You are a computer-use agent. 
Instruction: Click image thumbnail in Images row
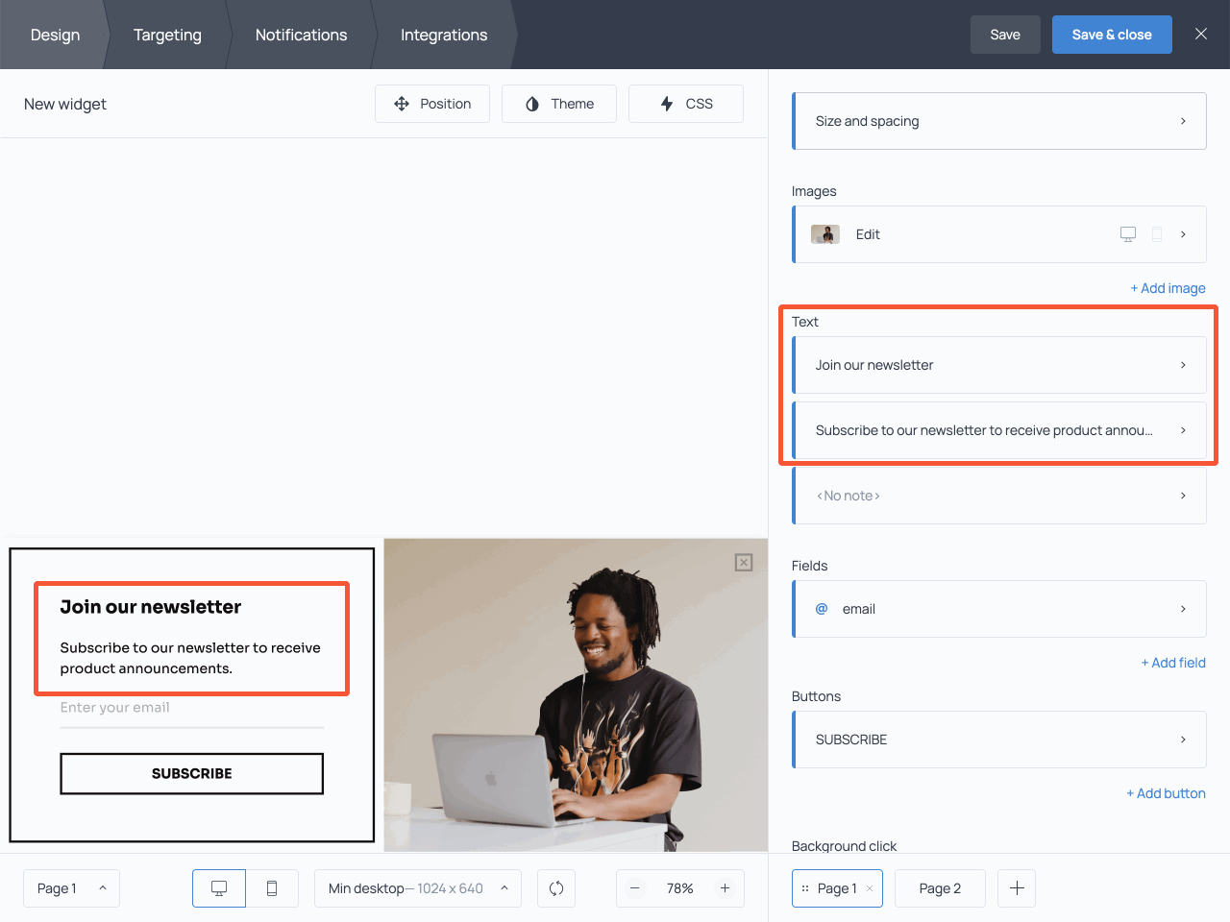click(825, 234)
